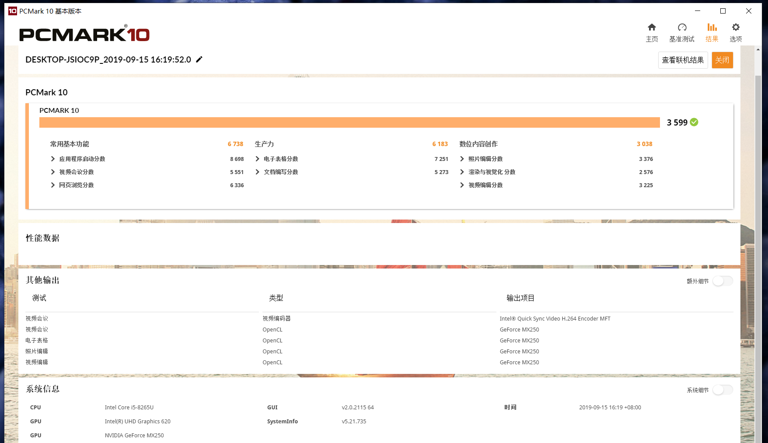This screenshot has height=443, width=768.
Task: Click the green validation checkmark next to 3 599
Action: pos(694,122)
